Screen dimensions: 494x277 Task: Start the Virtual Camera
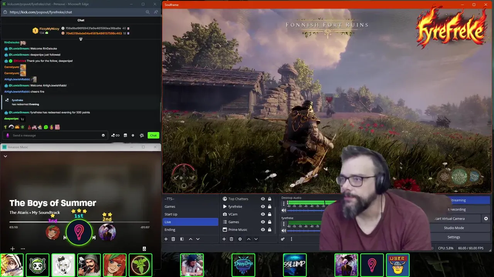point(450,219)
